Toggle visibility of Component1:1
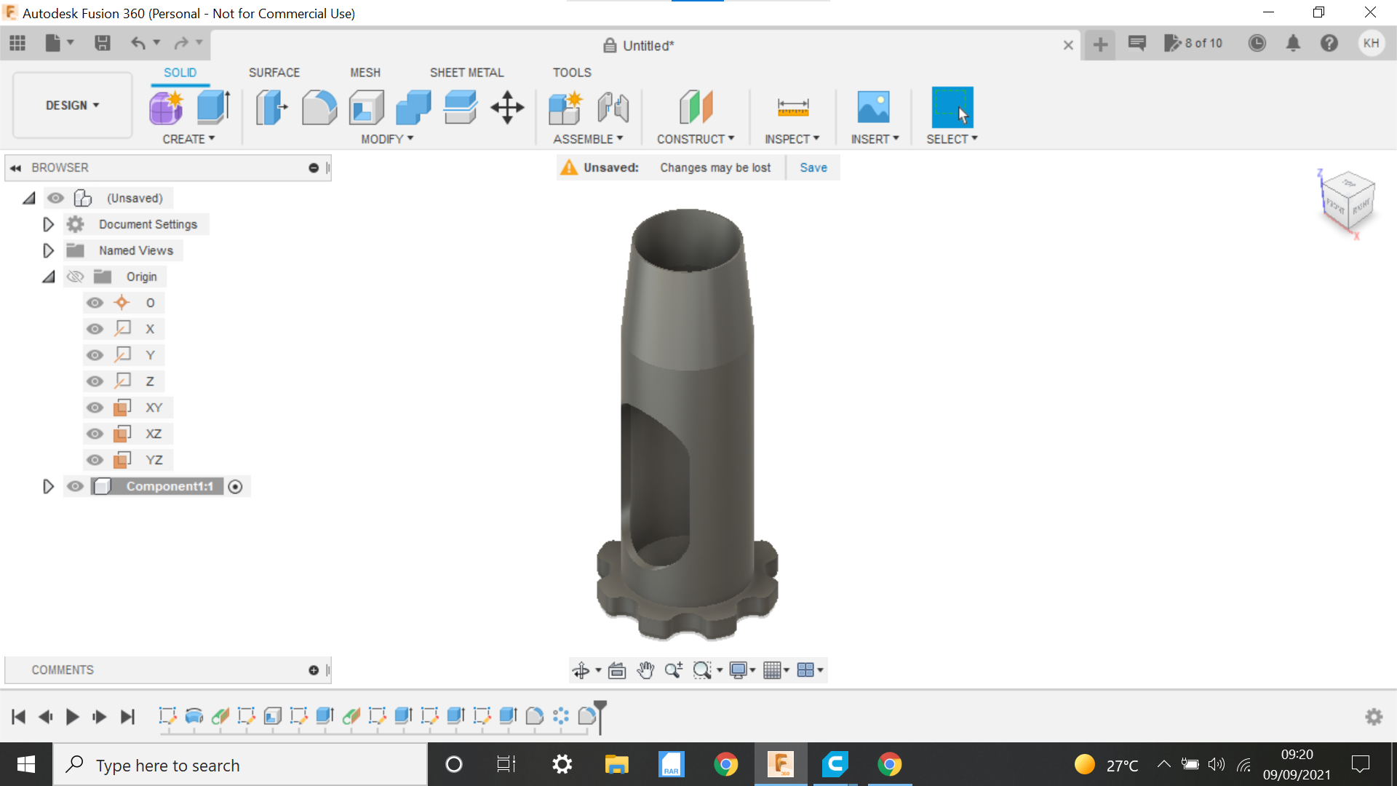Image resolution: width=1397 pixels, height=786 pixels. point(75,486)
